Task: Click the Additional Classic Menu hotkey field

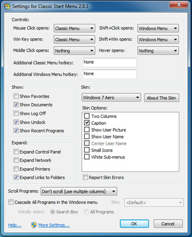Action: (110, 62)
